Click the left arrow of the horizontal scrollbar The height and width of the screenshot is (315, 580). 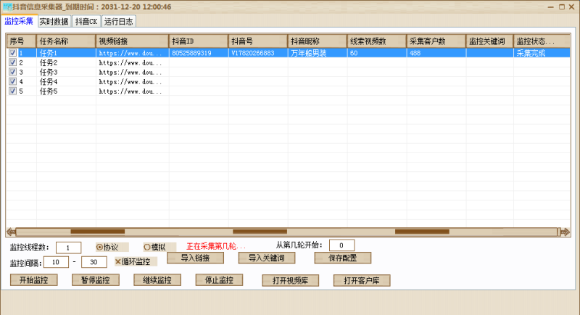pos(11,232)
